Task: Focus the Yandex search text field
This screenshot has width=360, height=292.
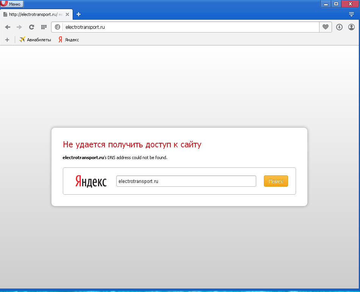Action: point(186,181)
